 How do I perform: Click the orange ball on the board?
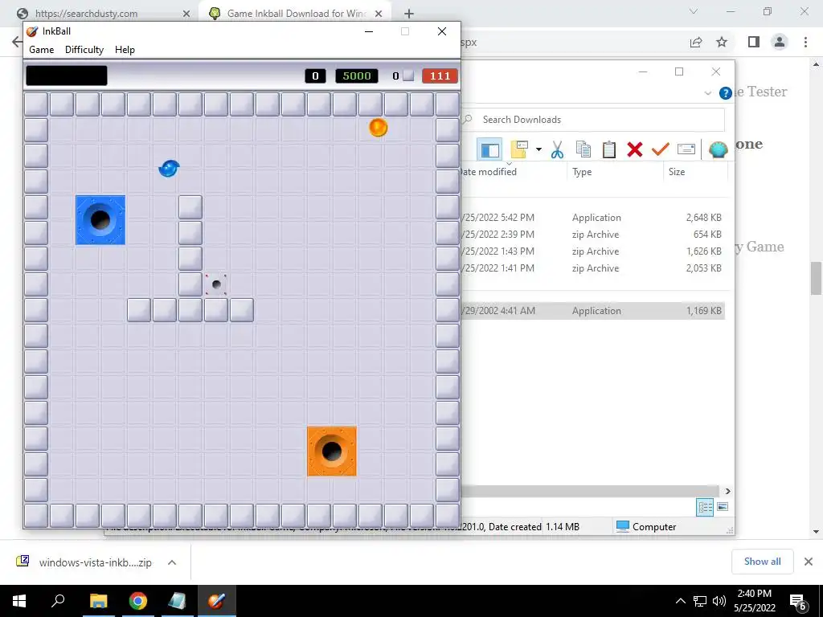pos(378,128)
